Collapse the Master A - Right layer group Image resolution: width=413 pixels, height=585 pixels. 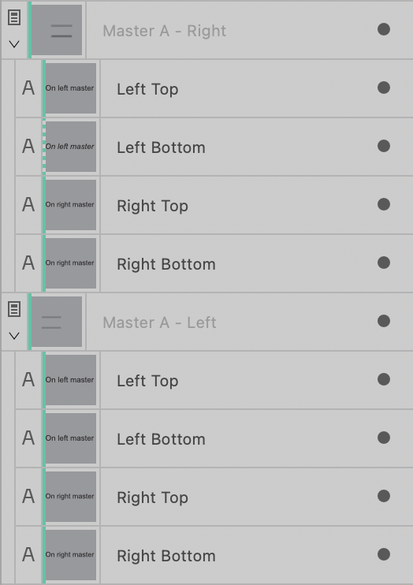pyautogui.click(x=14, y=44)
